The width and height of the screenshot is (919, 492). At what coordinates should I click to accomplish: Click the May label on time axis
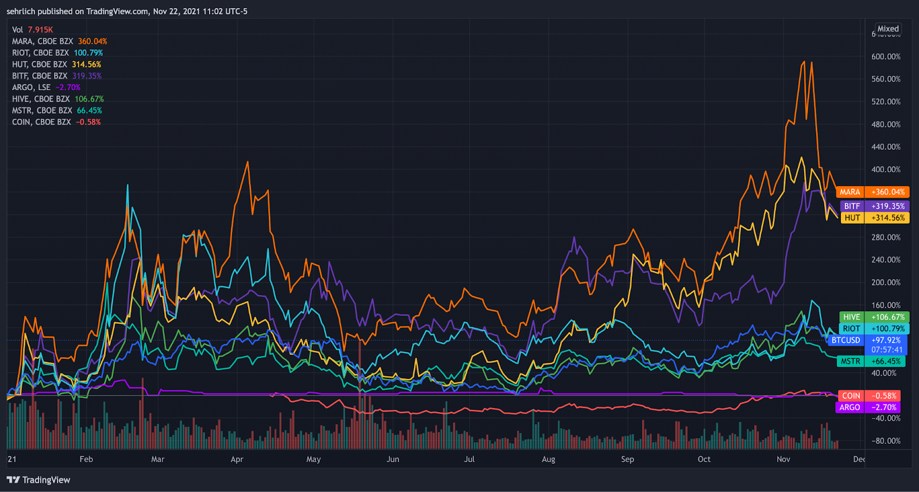click(314, 459)
